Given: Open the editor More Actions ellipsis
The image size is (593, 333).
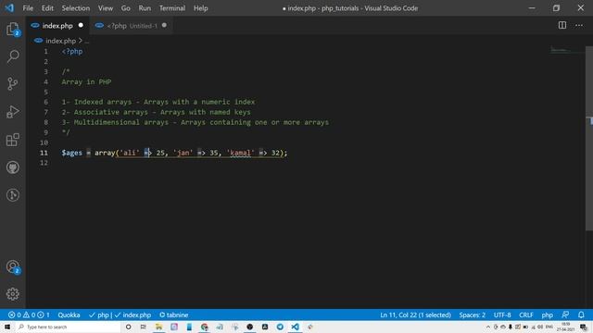Looking at the screenshot, I should [x=579, y=25].
